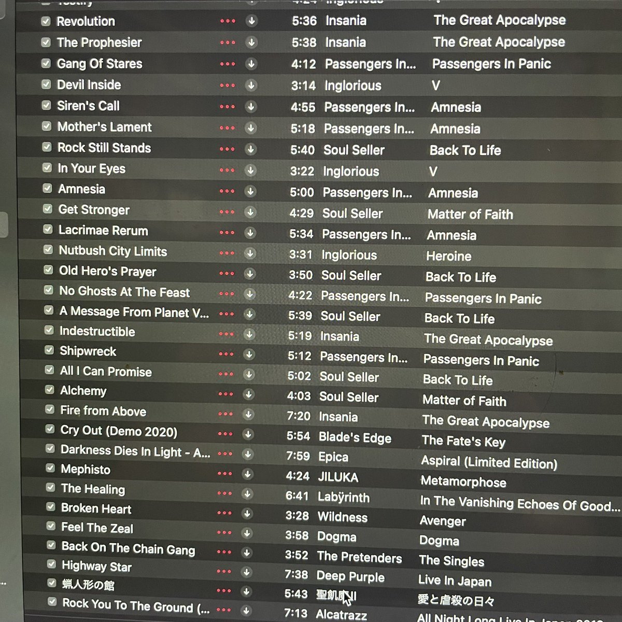Viewport: 622px width, 622px height.
Task: Uncheck the Revolution song checkbox
Action: point(46,21)
